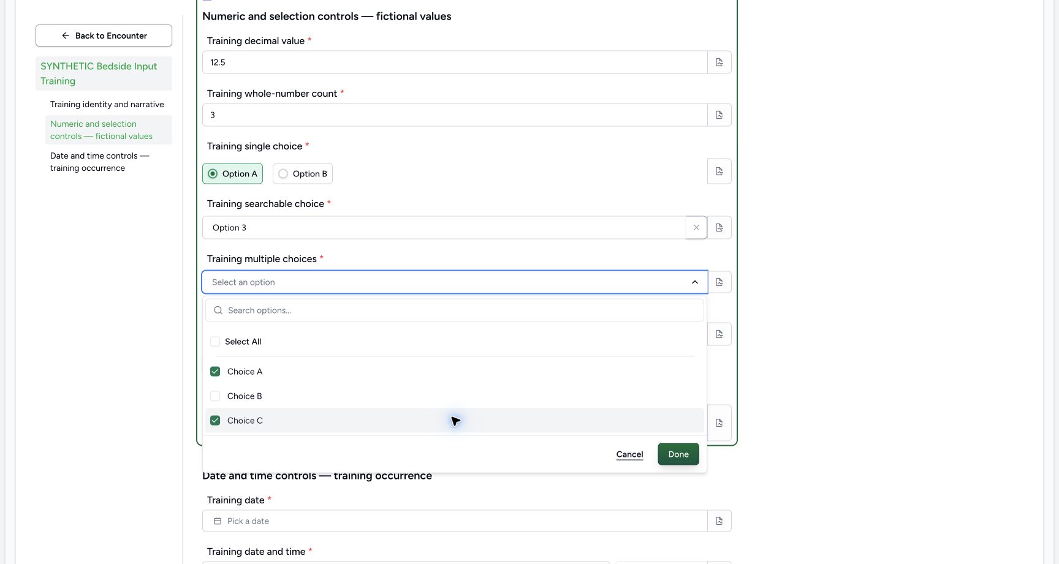Open notes icon beside Training whole-number count
Image resolution: width=1059 pixels, height=564 pixels.
tap(719, 115)
